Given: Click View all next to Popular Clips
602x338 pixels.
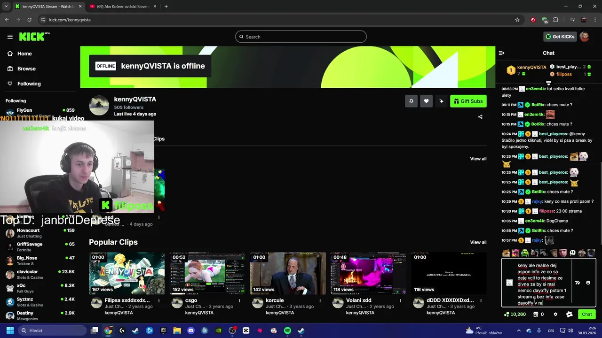Looking at the screenshot, I should coord(478,242).
